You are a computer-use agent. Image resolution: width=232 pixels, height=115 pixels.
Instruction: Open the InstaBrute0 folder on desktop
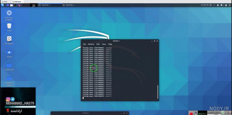(9, 67)
